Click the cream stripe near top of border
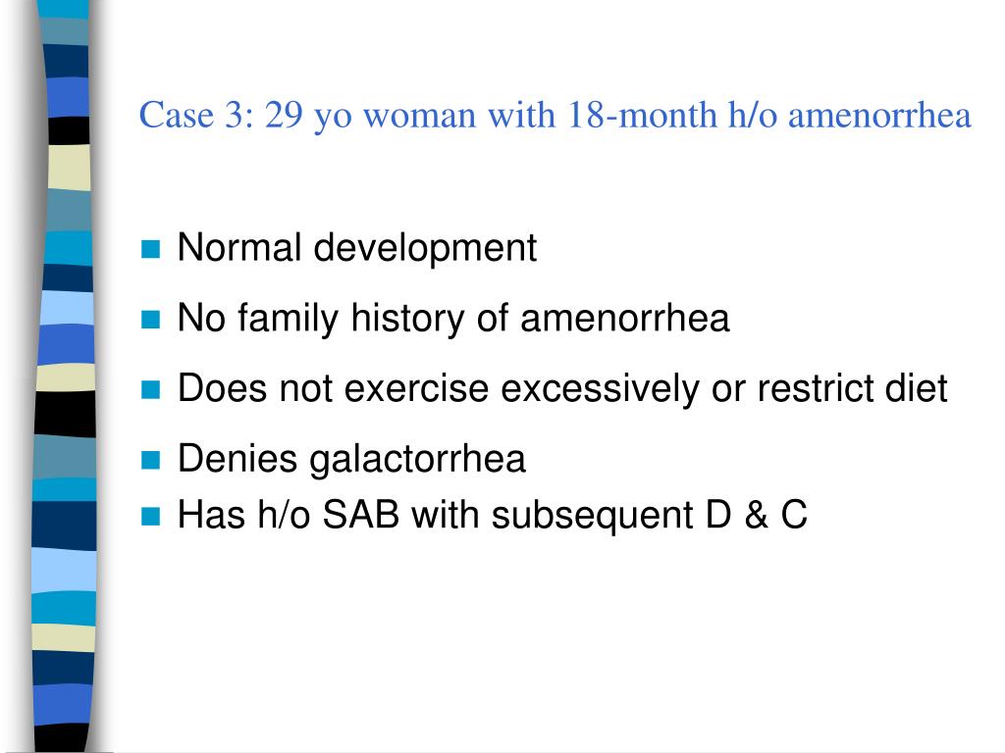This screenshot has width=1005, height=753. point(70,167)
